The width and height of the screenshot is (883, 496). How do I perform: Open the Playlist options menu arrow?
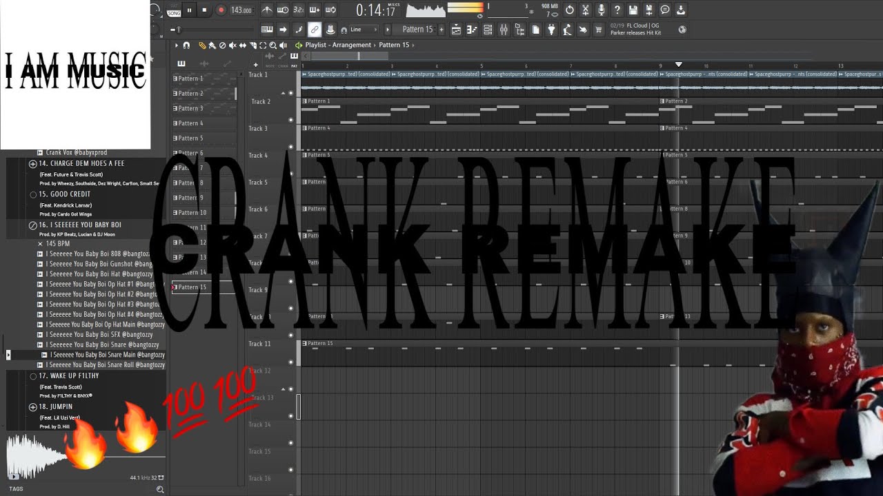tap(176, 45)
